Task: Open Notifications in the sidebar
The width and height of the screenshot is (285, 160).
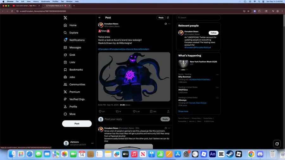Action: coord(74,40)
